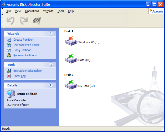Click the Show Log link
This screenshot has height=132, width=165.
19,76
